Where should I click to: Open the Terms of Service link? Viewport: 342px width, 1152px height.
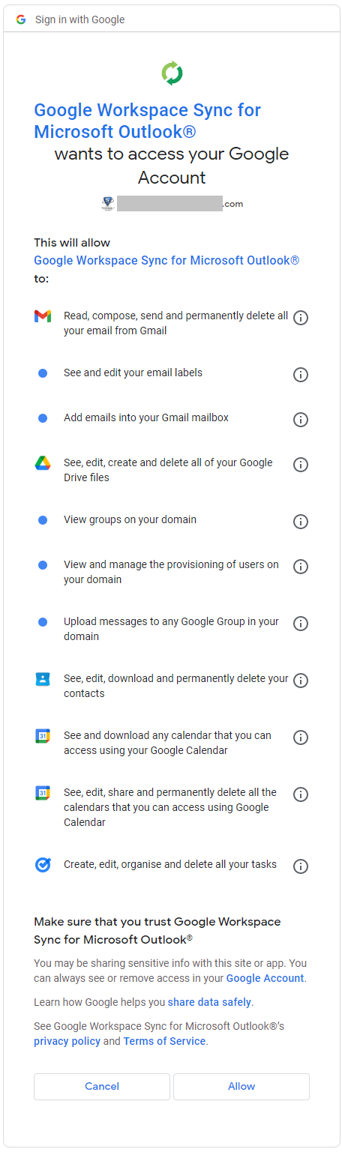[164, 1041]
